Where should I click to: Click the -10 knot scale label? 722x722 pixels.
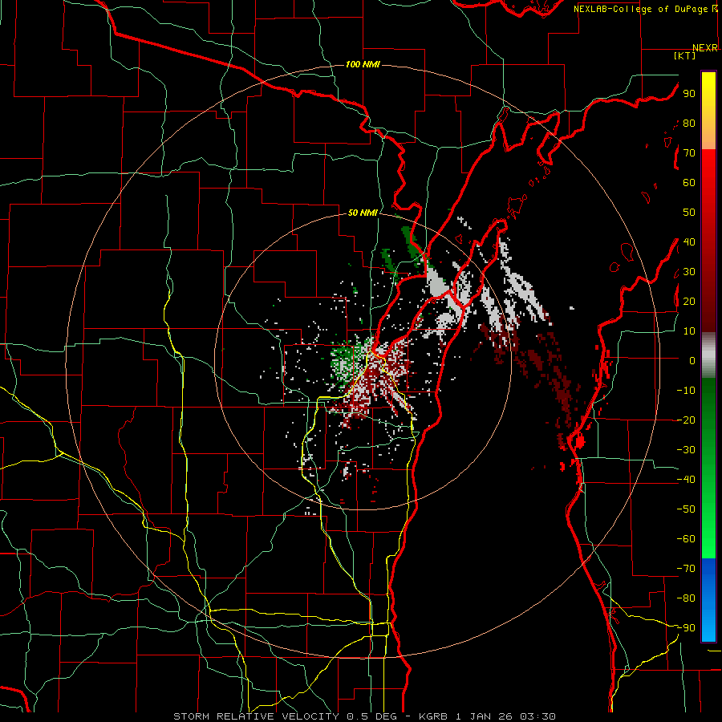pos(686,391)
